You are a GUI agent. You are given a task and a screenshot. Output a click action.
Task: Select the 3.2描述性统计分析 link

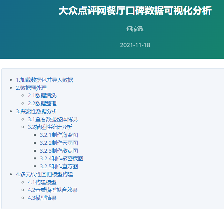click(50, 127)
